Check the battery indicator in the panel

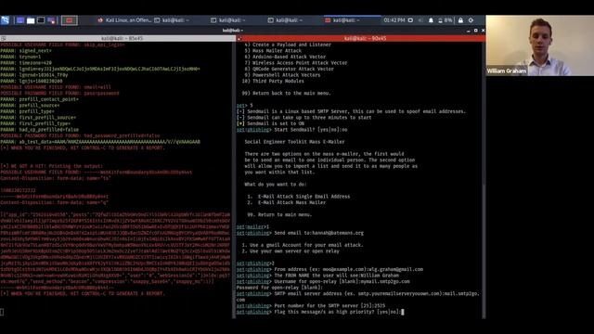[x=445, y=20]
